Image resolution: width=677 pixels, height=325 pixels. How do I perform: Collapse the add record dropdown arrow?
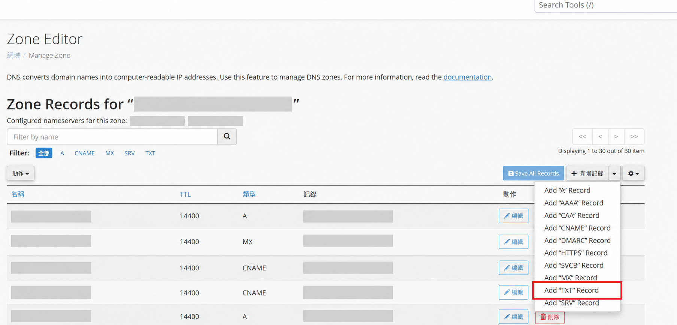(614, 173)
